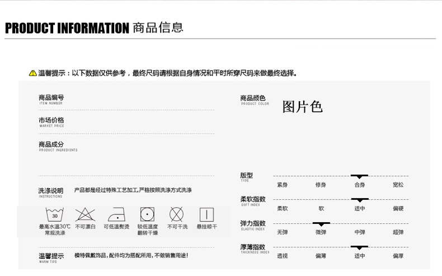Image resolution: width=442 pixels, height=276 pixels.
Task: Select the 微弹 elasticity option
Action: (321, 232)
